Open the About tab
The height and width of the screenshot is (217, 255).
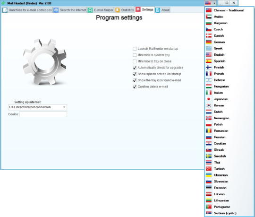162,10
